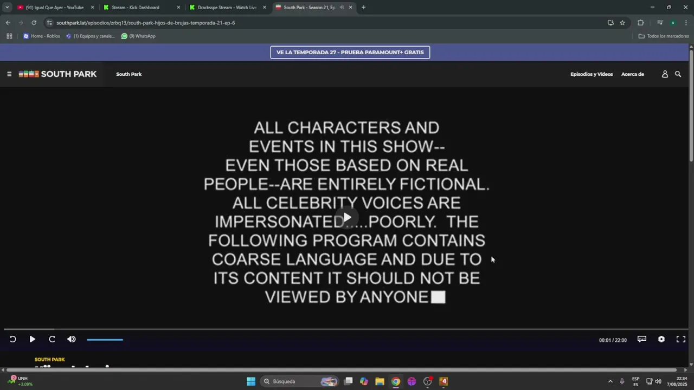Open the Acerca de menu
Screen dimensions: 694x390
tap(633, 74)
